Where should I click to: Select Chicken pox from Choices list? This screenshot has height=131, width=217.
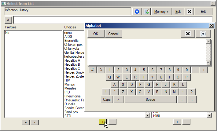73,45
